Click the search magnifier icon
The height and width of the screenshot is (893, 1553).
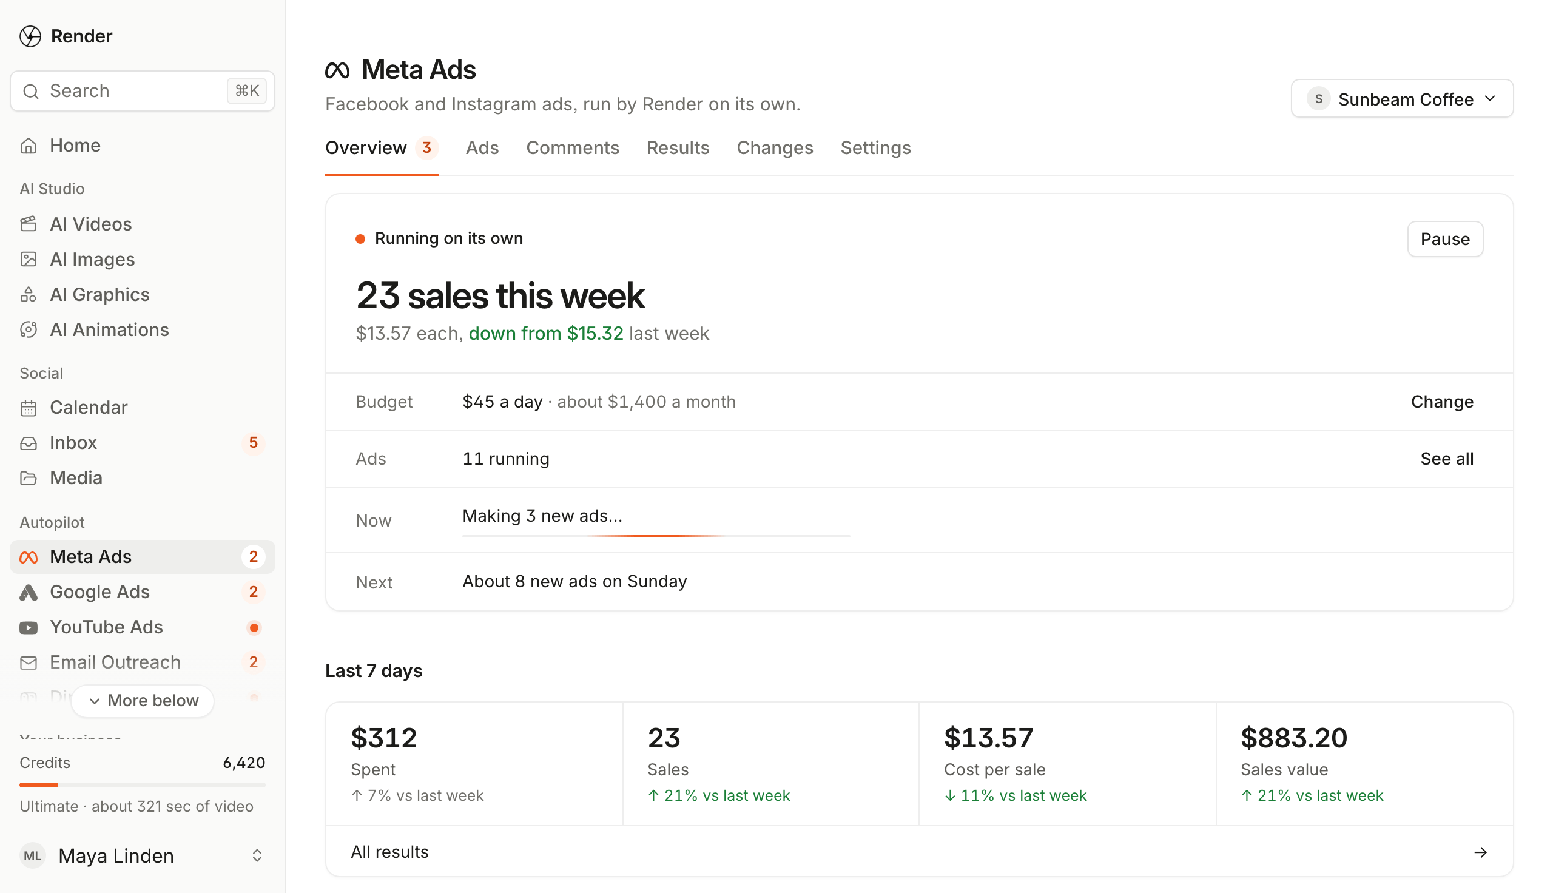pyautogui.click(x=31, y=92)
